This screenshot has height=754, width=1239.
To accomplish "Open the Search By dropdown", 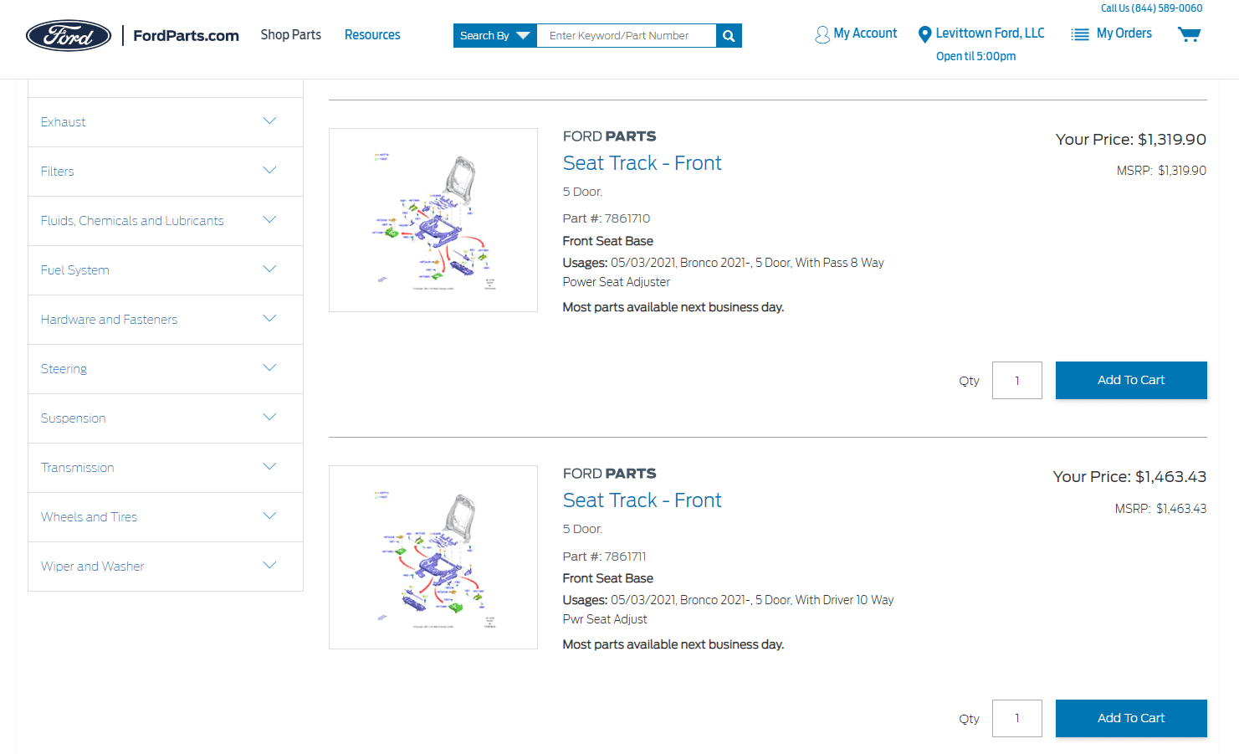I will point(494,35).
